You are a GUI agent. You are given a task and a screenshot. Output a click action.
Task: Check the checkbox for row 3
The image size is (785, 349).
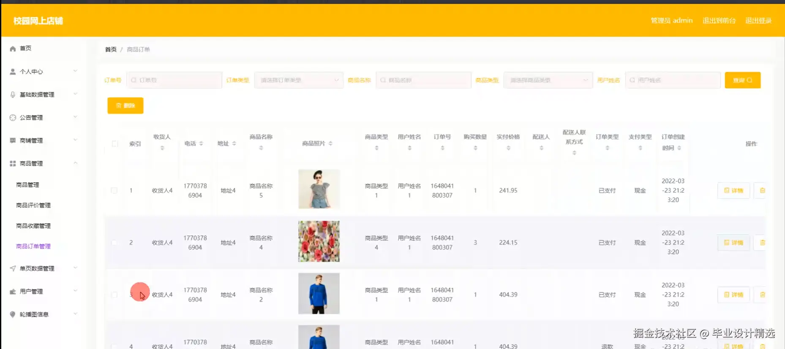tap(114, 295)
